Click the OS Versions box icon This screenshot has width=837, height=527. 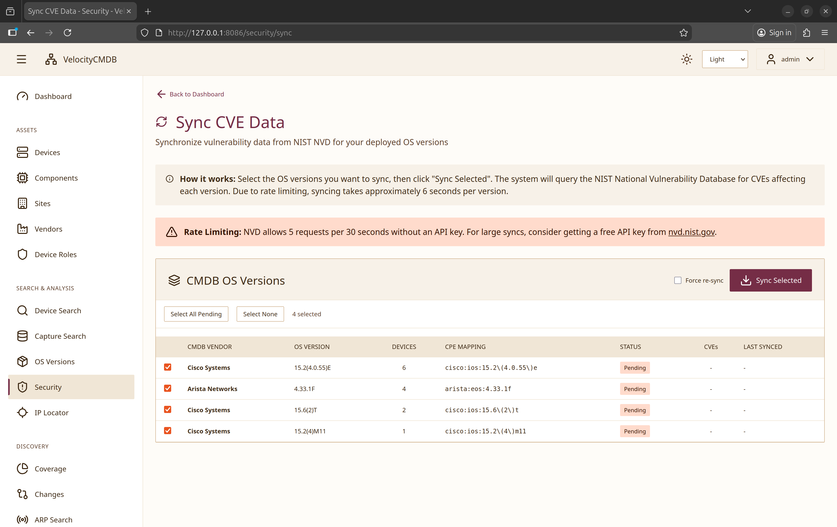click(22, 361)
